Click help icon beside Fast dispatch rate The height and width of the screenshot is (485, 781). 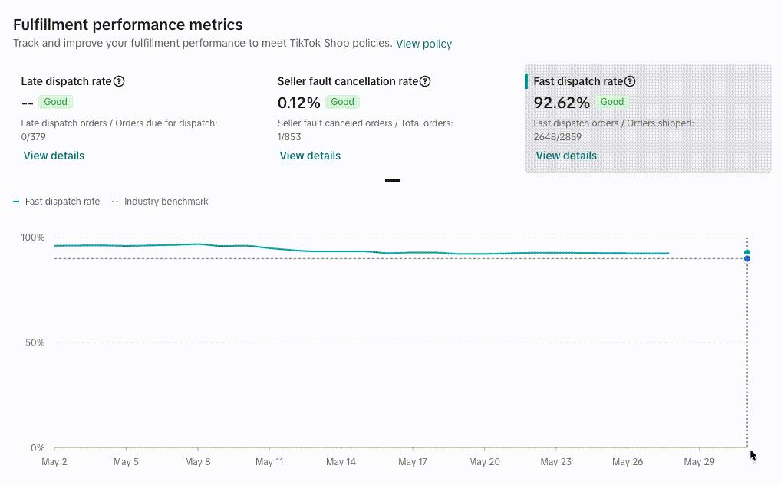630,81
